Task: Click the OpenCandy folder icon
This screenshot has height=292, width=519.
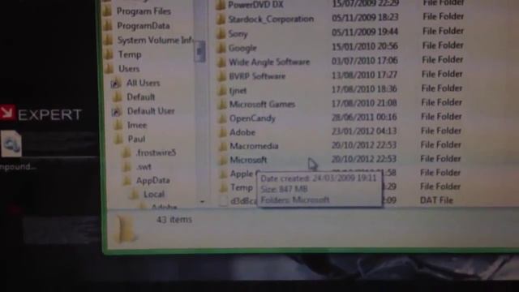Action: pyautogui.click(x=223, y=118)
